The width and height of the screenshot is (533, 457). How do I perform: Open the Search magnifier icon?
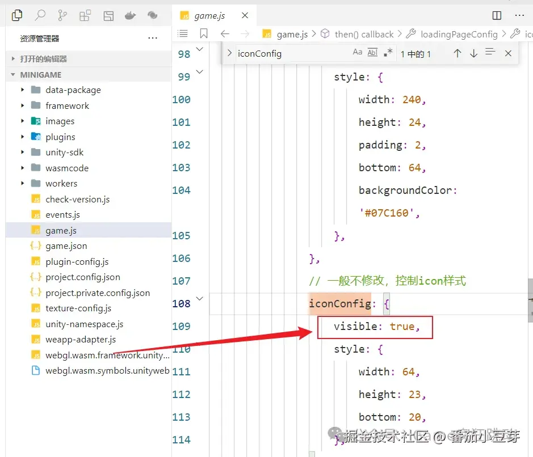coord(40,15)
